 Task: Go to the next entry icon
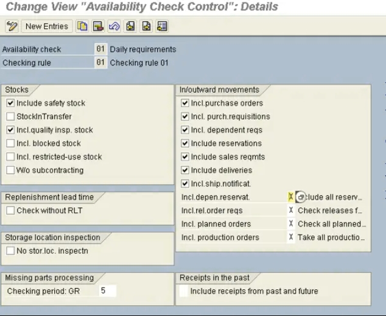tap(146, 26)
